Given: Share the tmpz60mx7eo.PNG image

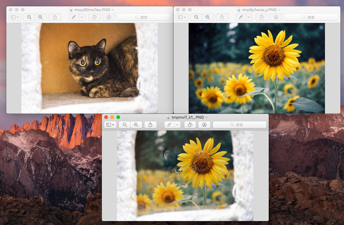Looking at the screenshot, I should click(x=55, y=17).
